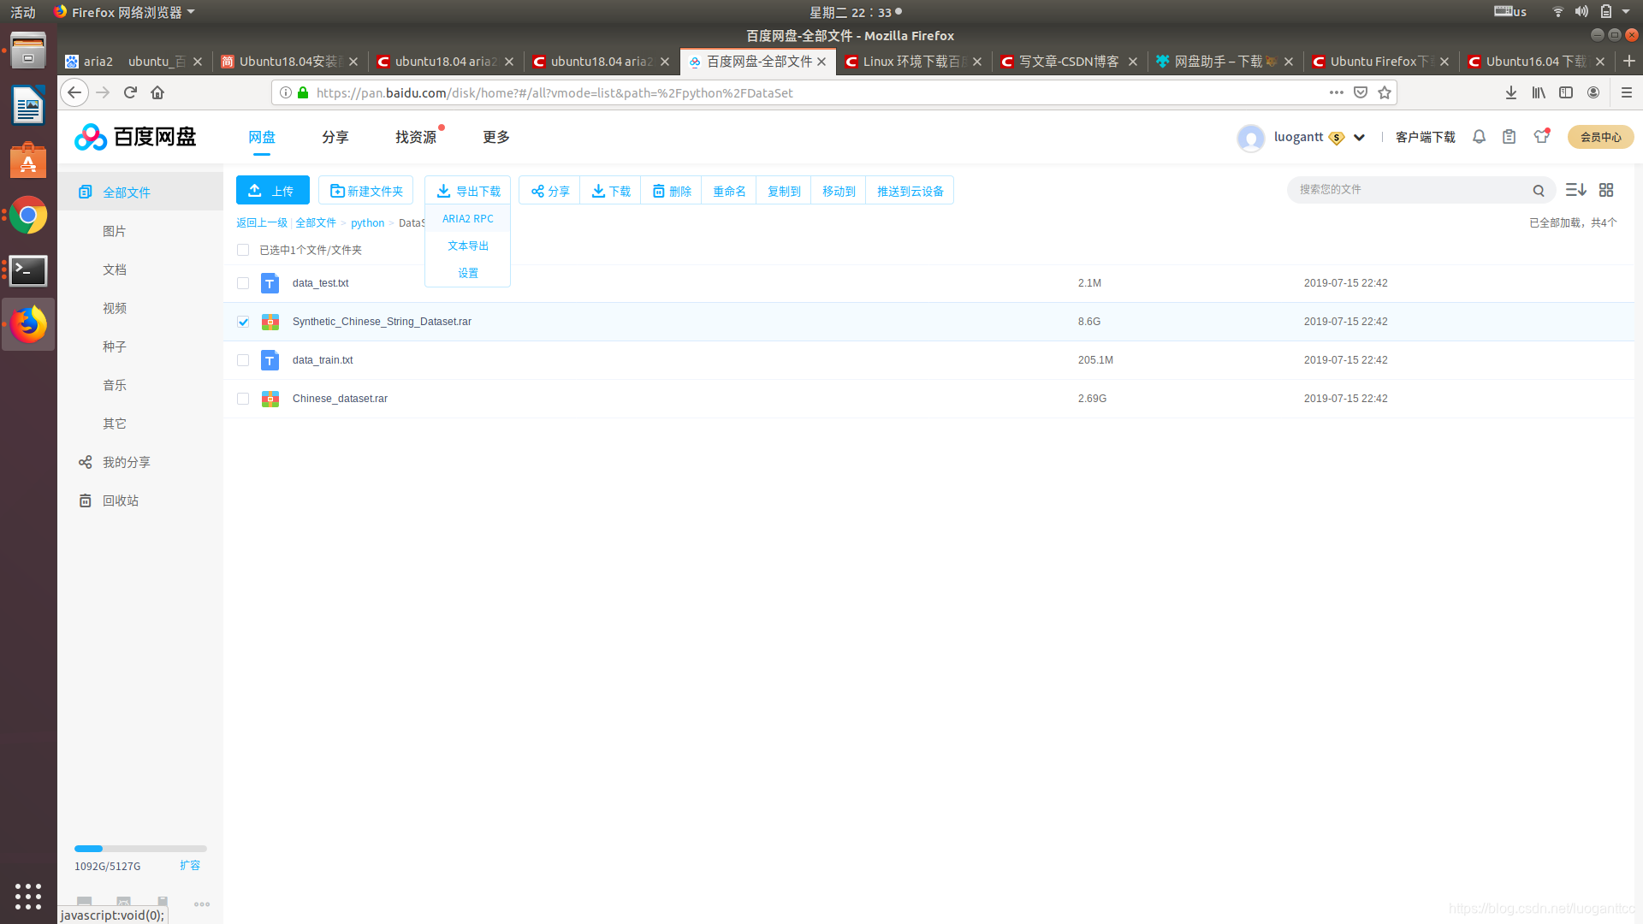Open the sort order icon
Screen dimensions: 1643x924
click(1575, 190)
